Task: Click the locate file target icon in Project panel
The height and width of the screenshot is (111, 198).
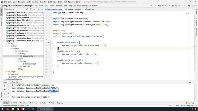Action: coord(27,9)
